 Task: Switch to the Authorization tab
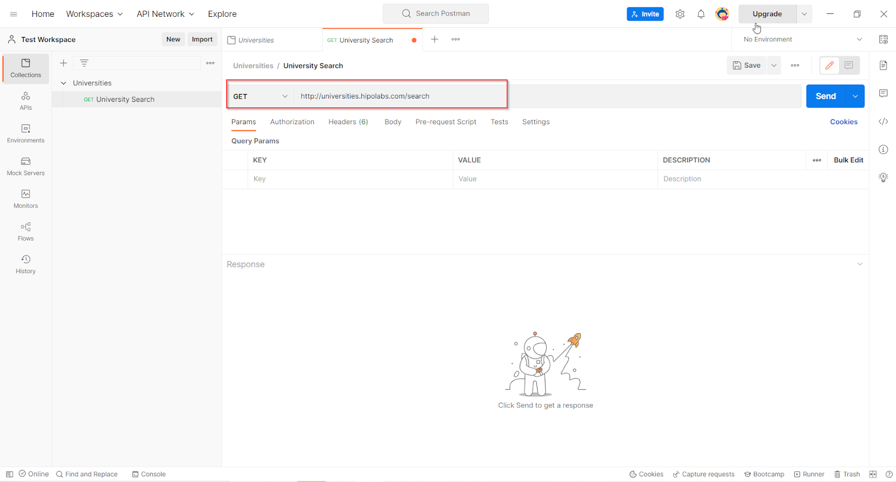point(292,121)
